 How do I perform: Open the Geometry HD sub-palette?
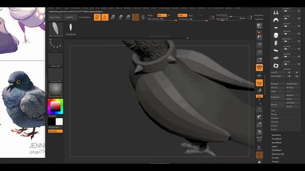pos(278,154)
